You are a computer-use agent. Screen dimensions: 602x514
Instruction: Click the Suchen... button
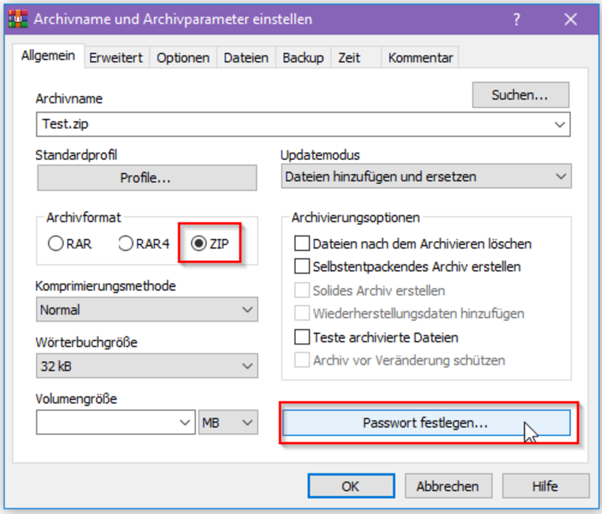(x=520, y=95)
